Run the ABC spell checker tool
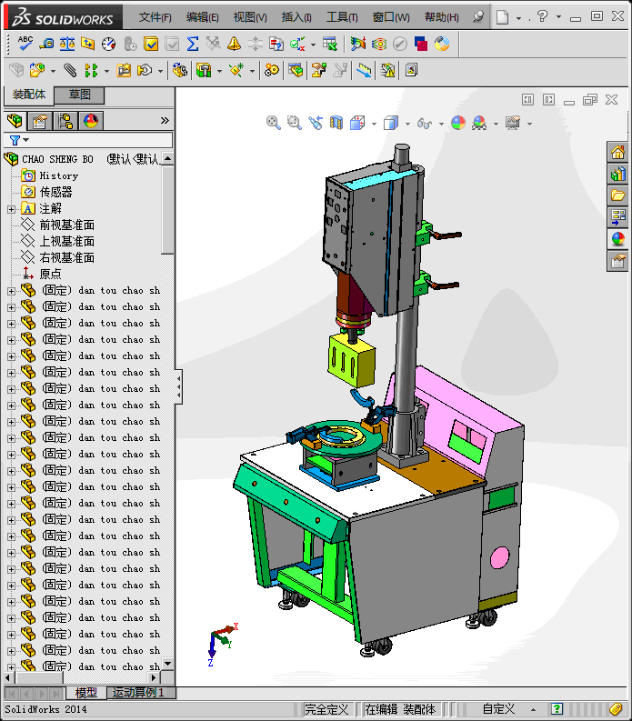This screenshot has width=632, height=721. (25, 44)
